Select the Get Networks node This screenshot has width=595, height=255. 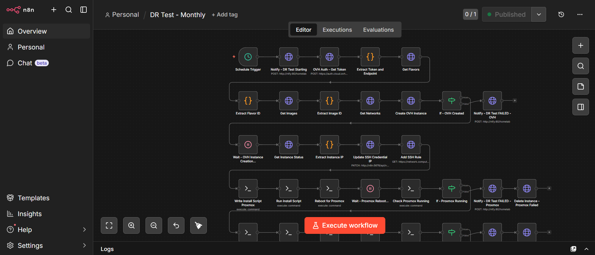point(370,101)
